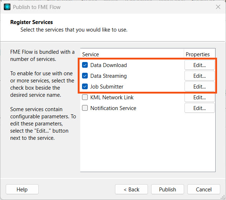226x200 pixels.
Task: Edit the KML Network Link properties
Action: (199, 97)
